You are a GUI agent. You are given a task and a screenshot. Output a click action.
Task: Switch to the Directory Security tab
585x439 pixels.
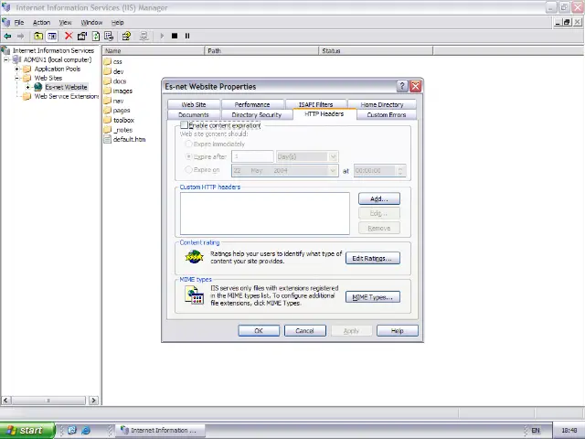tap(257, 114)
